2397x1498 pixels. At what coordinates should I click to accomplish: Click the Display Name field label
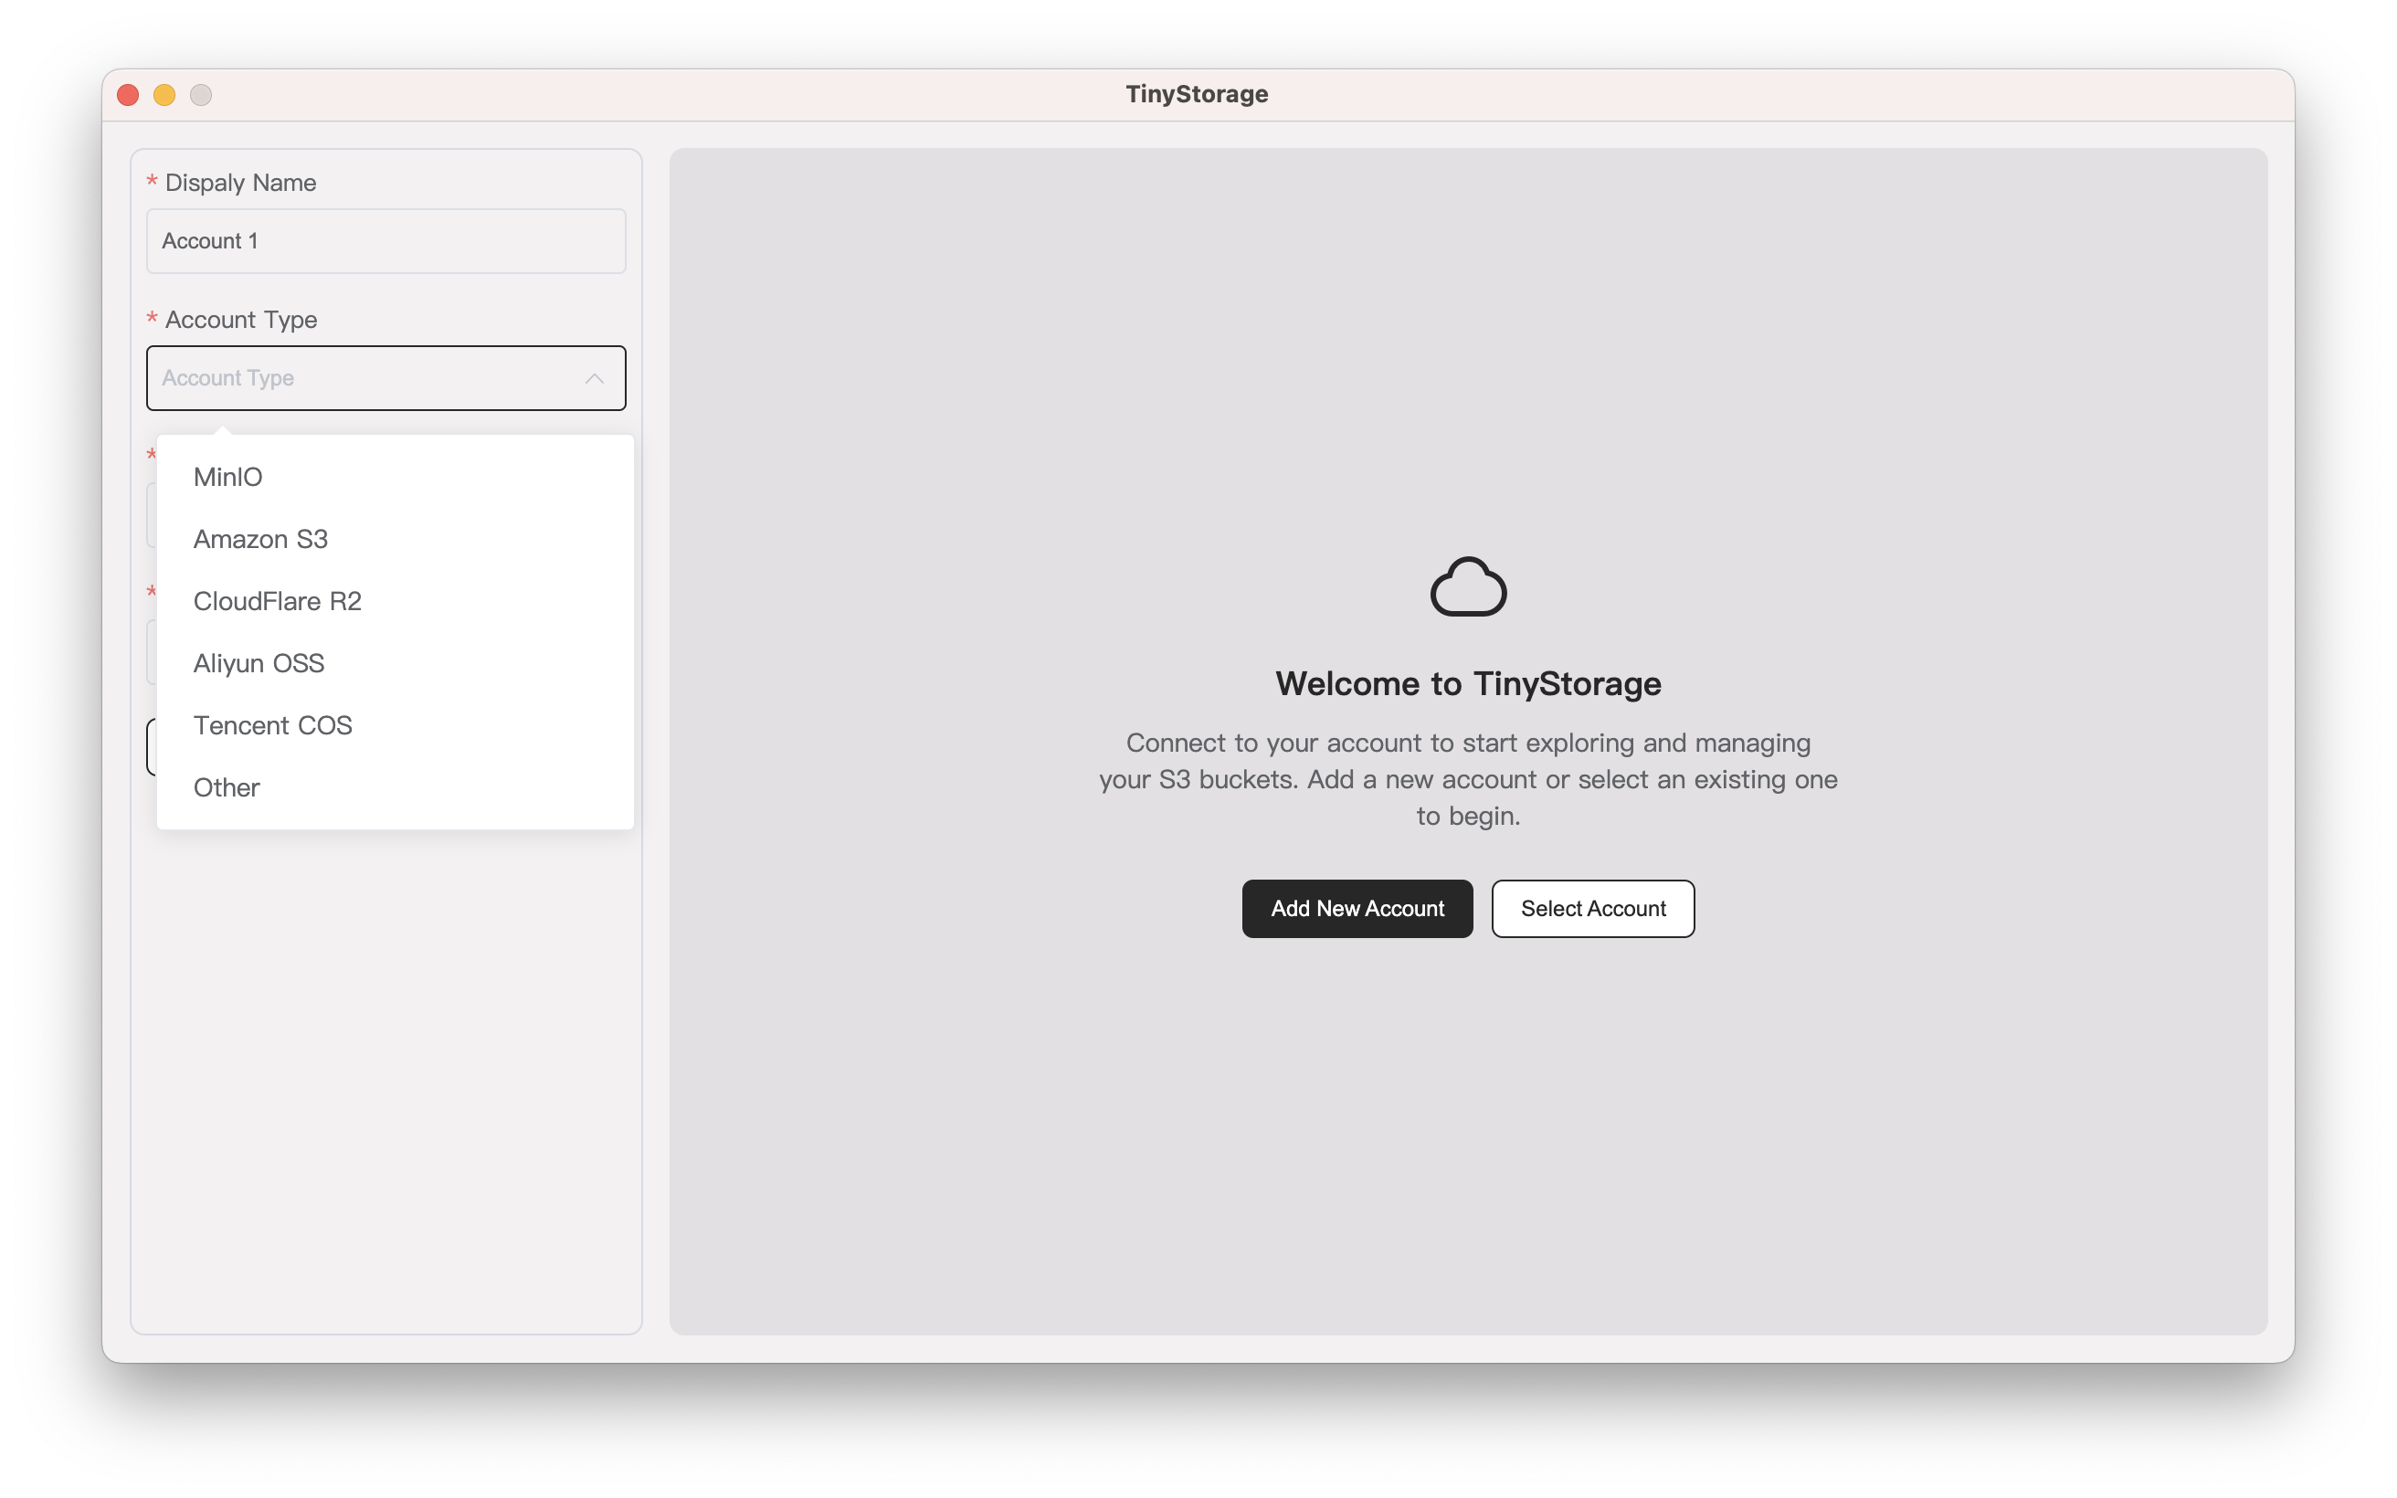[x=240, y=183]
